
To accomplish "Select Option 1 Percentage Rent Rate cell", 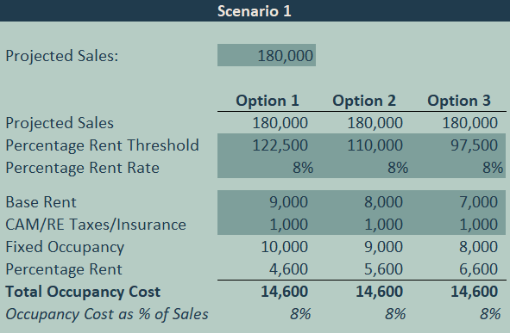I will coord(267,167).
